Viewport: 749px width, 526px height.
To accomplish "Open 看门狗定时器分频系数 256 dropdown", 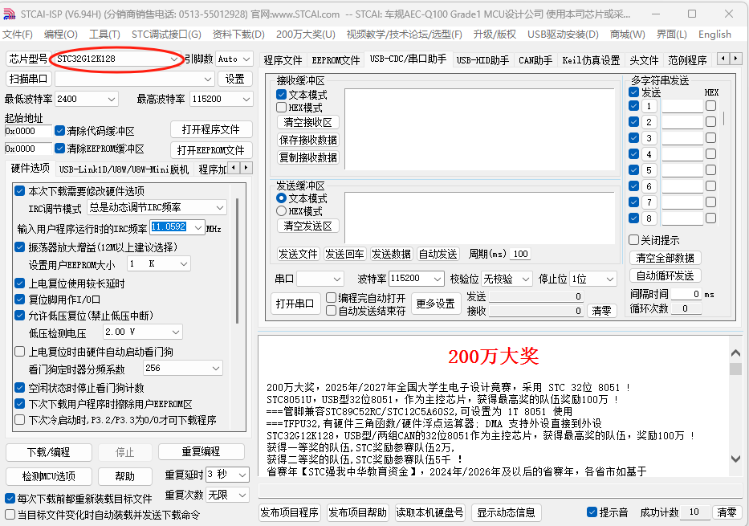I will (216, 369).
